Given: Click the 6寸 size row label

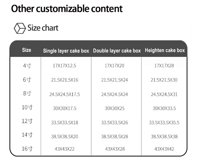Looking at the screenshot, I should click(x=27, y=80).
